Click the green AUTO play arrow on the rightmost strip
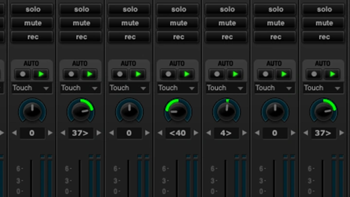The width and height of the screenshot is (350, 197). [x=332, y=74]
